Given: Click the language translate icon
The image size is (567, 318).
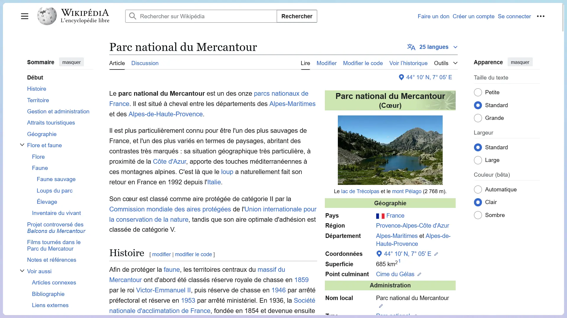Looking at the screenshot, I should coord(411,47).
